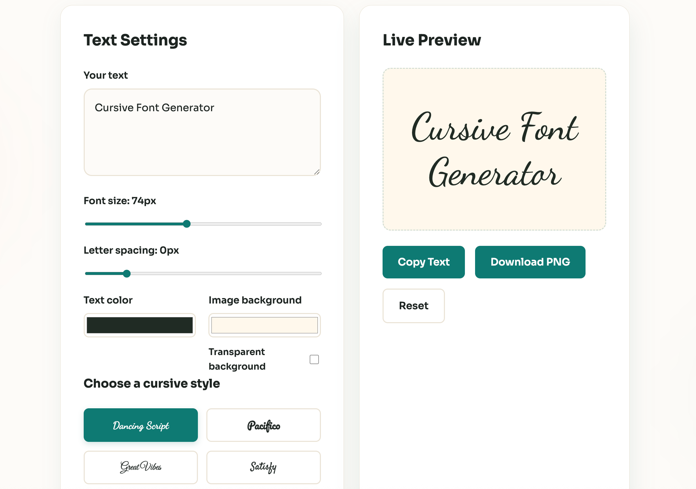Image resolution: width=696 pixels, height=489 pixels.
Task: Click the far right of Letter spacing track
Action: [319, 273]
